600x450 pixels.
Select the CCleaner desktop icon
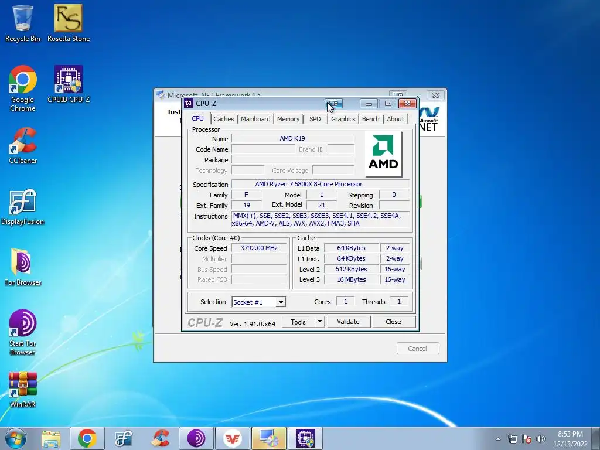(x=23, y=145)
